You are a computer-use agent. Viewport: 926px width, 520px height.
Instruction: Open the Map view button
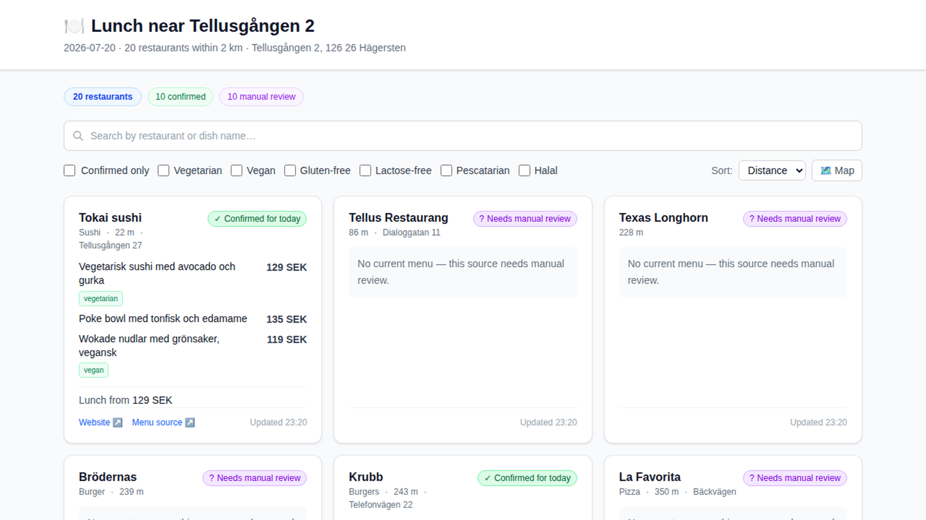(837, 170)
